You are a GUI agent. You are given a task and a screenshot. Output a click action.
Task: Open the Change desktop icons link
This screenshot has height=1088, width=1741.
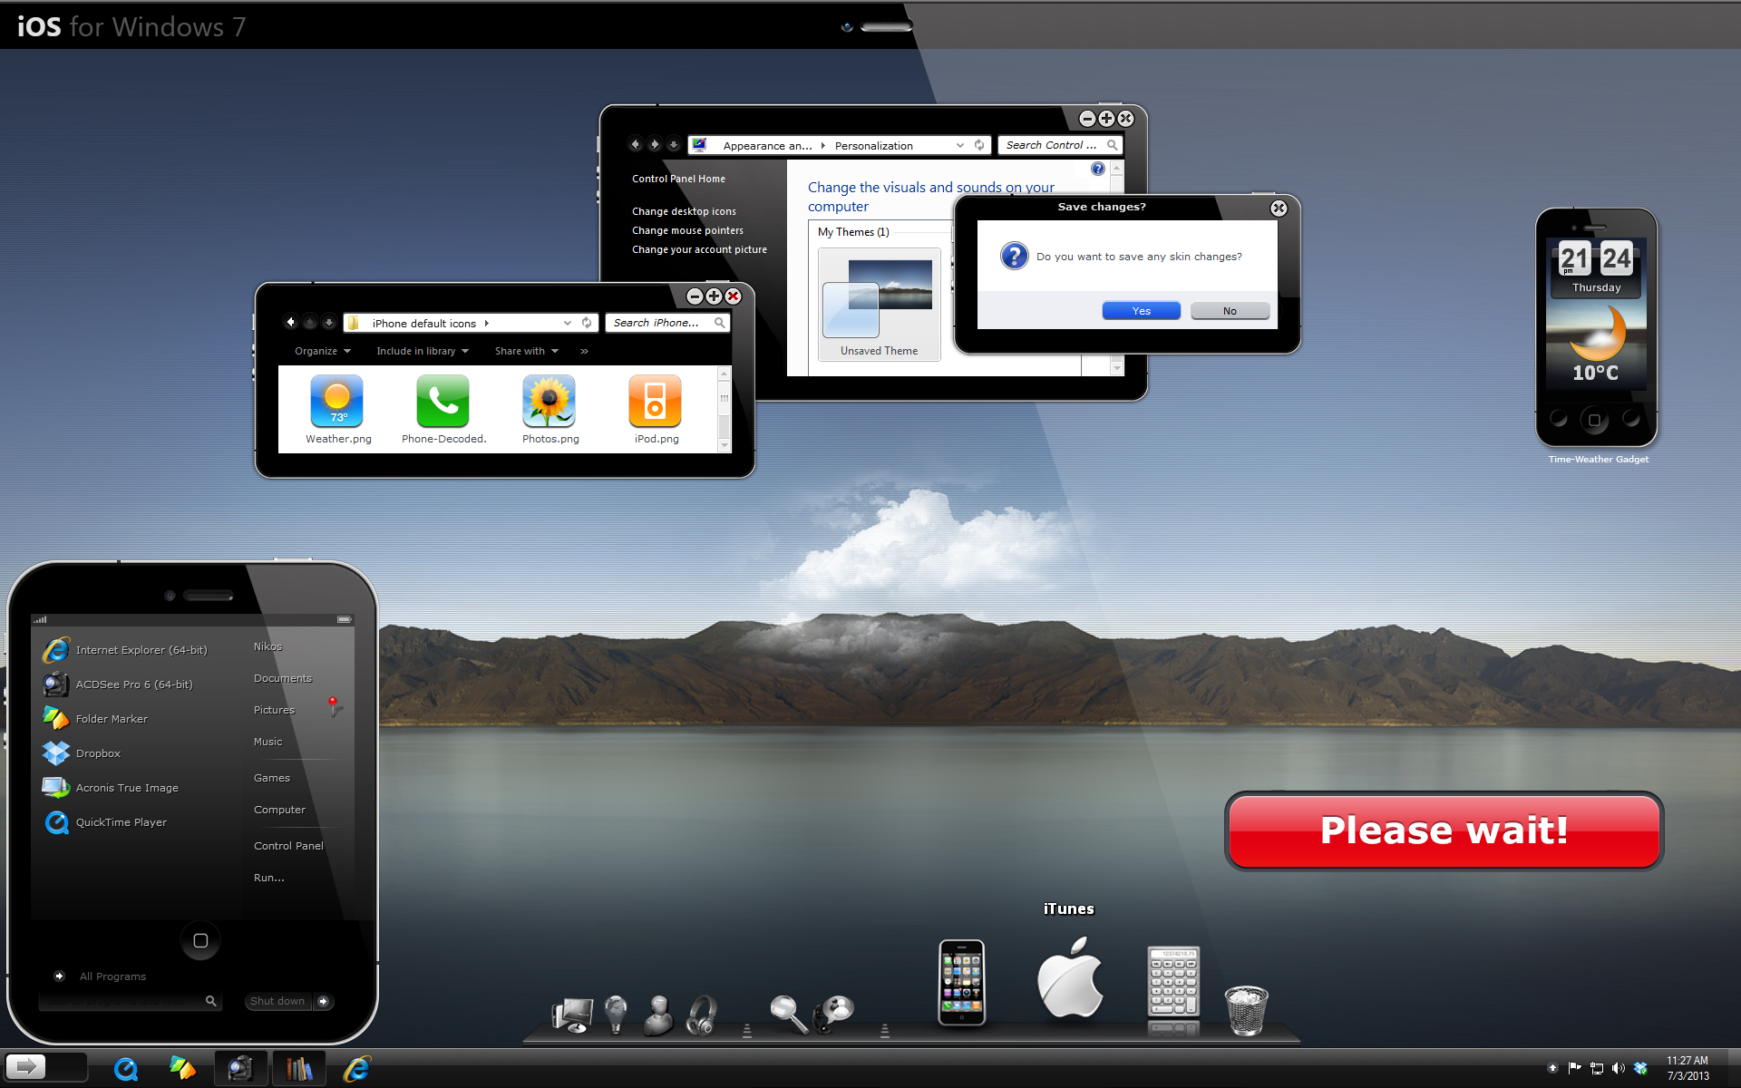point(684,211)
